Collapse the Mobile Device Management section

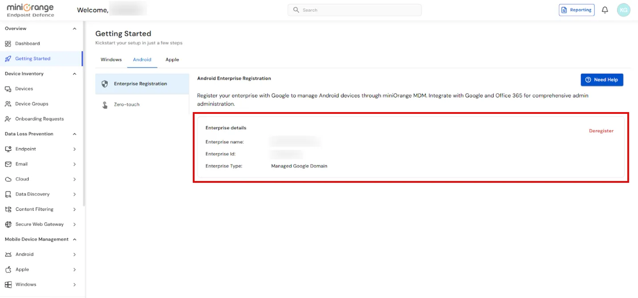tap(74, 239)
